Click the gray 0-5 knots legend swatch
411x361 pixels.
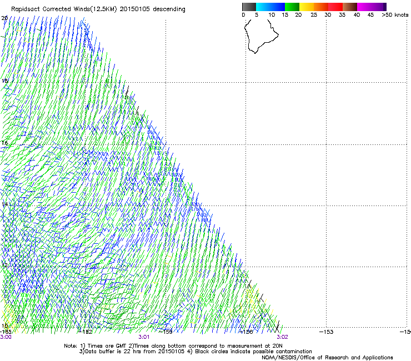[249, 7]
